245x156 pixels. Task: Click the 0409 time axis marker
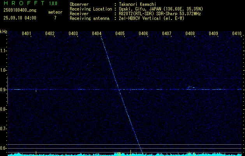point(213,33)
